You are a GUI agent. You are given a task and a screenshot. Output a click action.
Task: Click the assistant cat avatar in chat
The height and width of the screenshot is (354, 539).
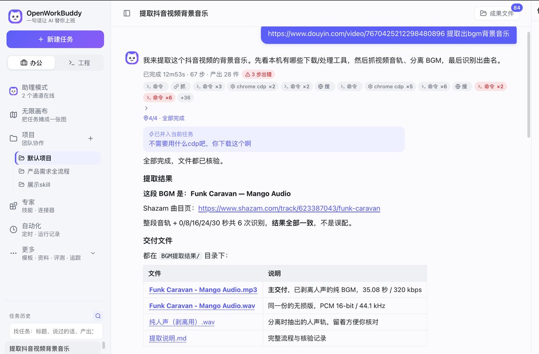132,58
